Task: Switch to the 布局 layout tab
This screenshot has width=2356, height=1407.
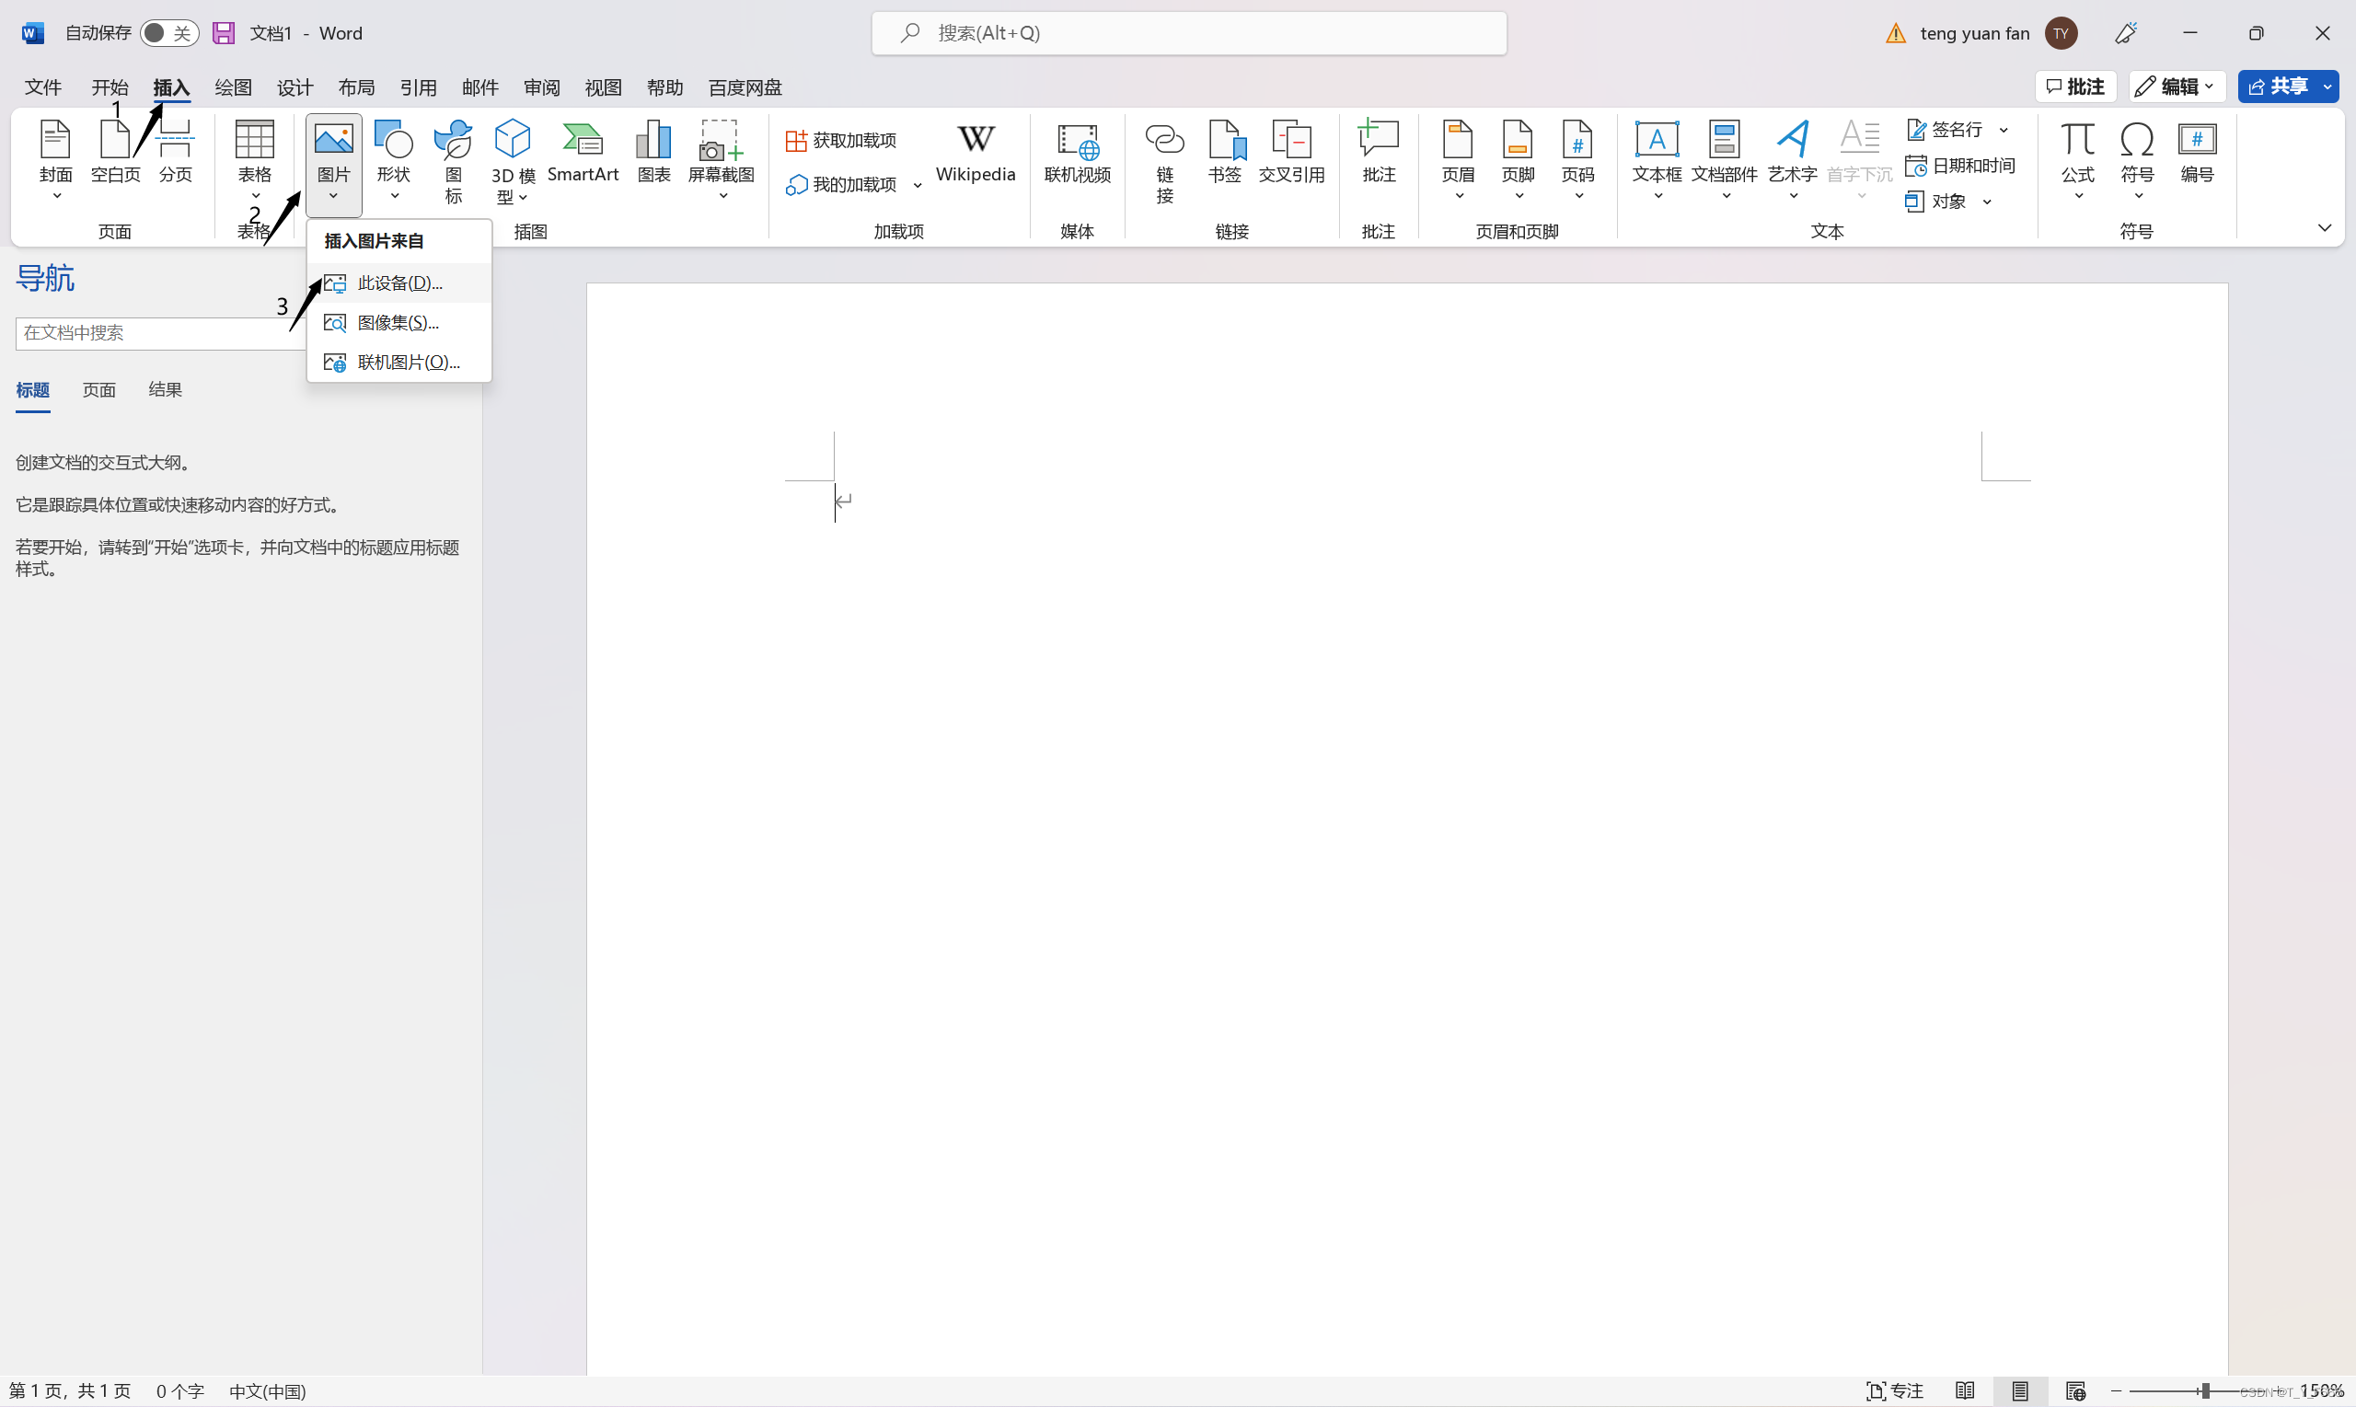Action: pos(356,87)
